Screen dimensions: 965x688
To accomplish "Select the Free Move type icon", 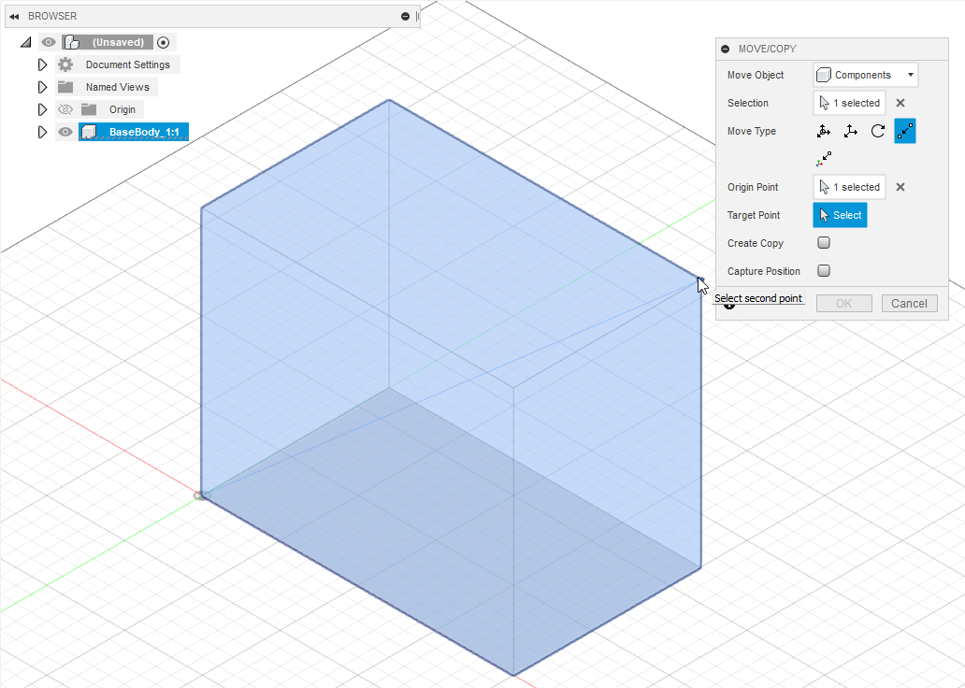I will coord(823,131).
